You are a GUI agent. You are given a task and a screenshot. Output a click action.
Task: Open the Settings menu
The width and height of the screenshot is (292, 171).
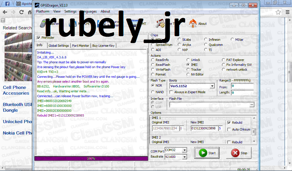pos(70,11)
